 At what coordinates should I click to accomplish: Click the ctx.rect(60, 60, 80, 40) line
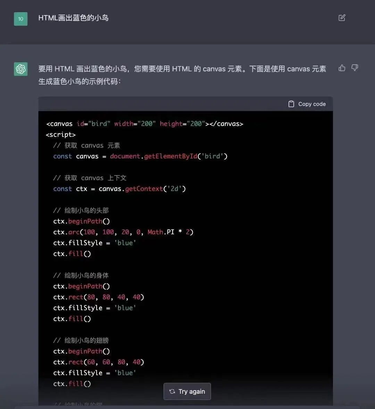pyautogui.click(x=99, y=362)
